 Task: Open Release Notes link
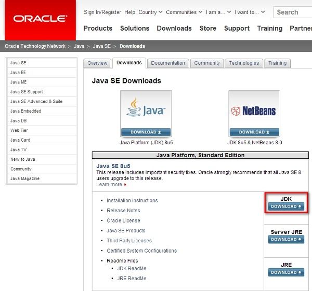tap(123, 211)
